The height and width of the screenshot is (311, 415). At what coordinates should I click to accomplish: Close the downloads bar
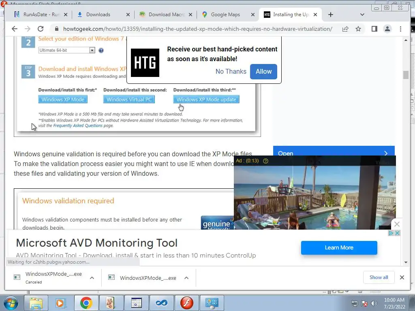(402, 277)
